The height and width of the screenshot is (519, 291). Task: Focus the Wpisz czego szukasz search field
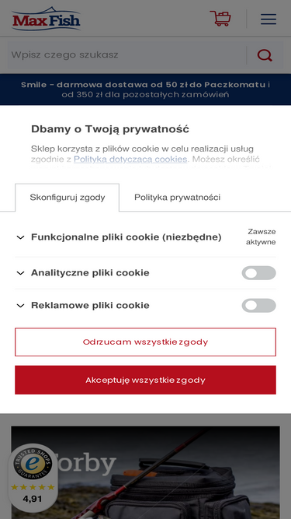pyautogui.click(x=127, y=55)
